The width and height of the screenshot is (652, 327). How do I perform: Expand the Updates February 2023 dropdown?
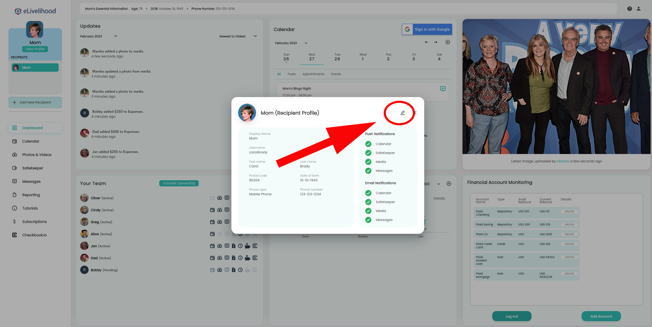(115, 36)
